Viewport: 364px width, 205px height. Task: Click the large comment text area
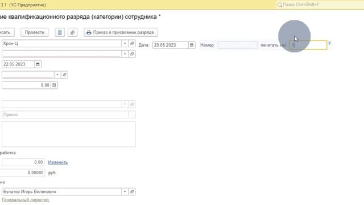point(69,134)
